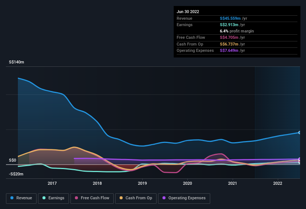Image resolution: width=306 pixels, height=209 pixels.
Task: Click the 2020 x-axis label
Action: pos(187,183)
